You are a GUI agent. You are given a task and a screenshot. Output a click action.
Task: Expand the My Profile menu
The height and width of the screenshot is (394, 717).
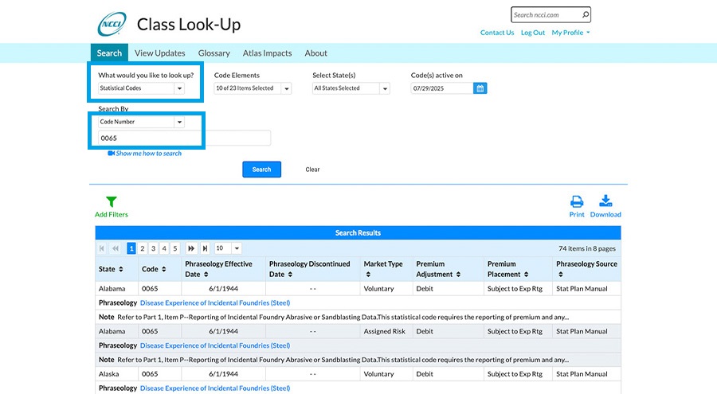pos(570,33)
